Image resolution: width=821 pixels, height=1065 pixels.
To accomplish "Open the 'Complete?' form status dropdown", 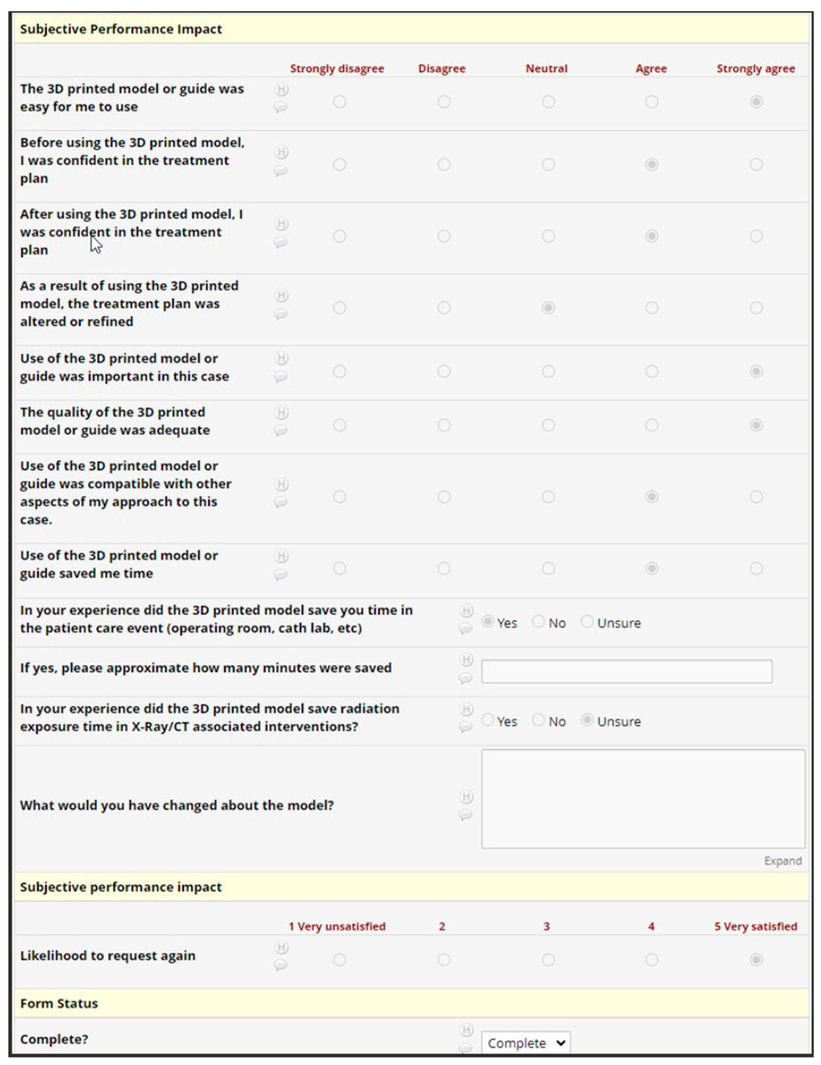I will coord(525,1043).
